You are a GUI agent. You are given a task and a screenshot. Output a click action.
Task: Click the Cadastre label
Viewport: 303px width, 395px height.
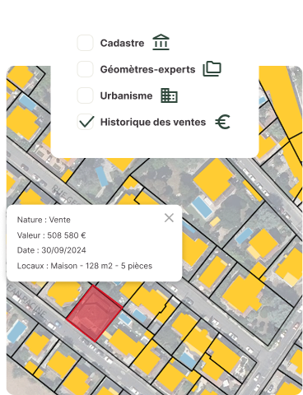click(122, 43)
